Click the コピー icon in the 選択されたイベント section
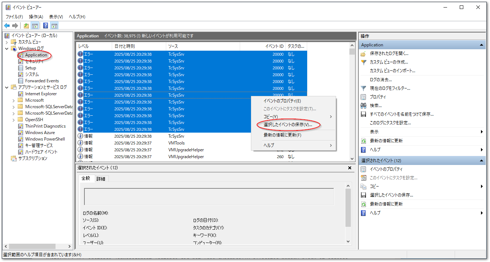This screenshot has height=262, width=490. click(x=364, y=187)
